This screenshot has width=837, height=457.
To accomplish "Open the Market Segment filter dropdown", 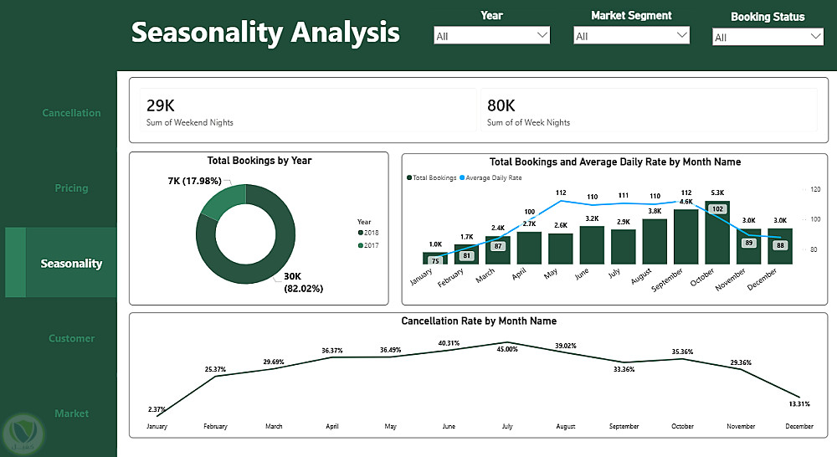I will (x=631, y=36).
